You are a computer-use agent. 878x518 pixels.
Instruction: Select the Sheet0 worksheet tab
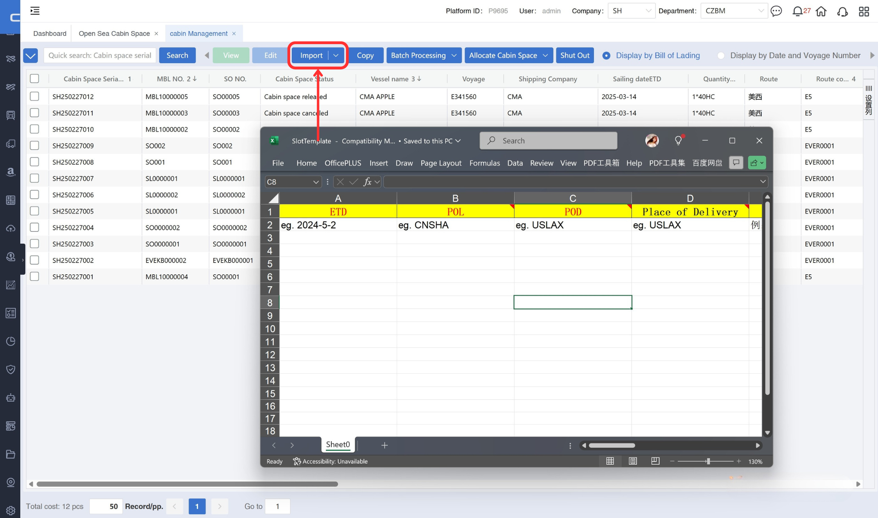[338, 444]
